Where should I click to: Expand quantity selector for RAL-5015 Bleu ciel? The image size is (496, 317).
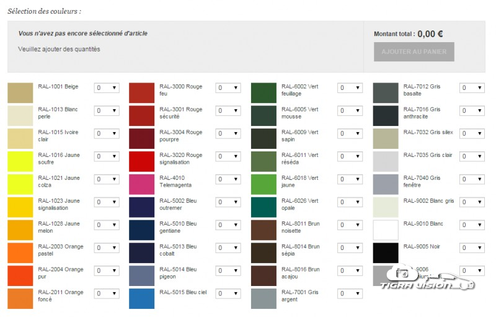point(228,293)
